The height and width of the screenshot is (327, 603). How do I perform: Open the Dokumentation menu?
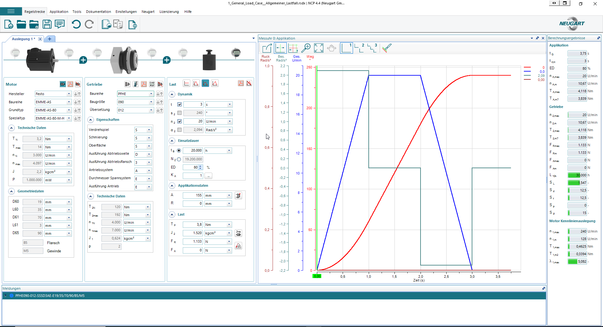pos(98,12)
